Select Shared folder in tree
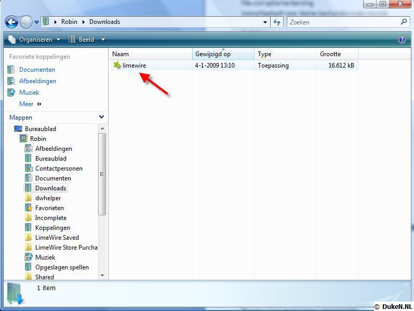The image size is (414, 311). point(44,277)
